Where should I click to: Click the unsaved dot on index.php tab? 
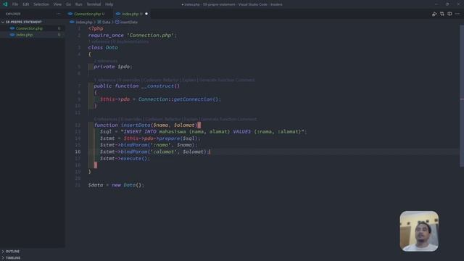146,14
